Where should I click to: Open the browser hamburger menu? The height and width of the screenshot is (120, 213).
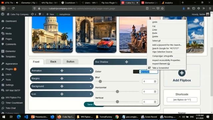(210, 8)
